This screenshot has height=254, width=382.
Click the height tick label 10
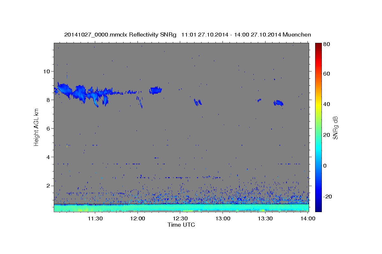pyautogui.click(x=46, y=71)
